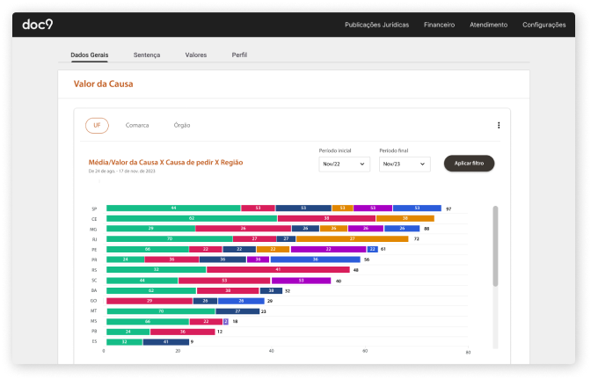The height and width of the screenshot is (380, 591).
Task: Click the Aplicar filtro button
Action: coord(469,164)
